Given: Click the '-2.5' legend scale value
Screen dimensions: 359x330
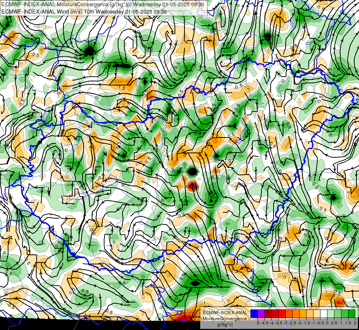Looking at the screenshot, I should [x=292, y=323].
